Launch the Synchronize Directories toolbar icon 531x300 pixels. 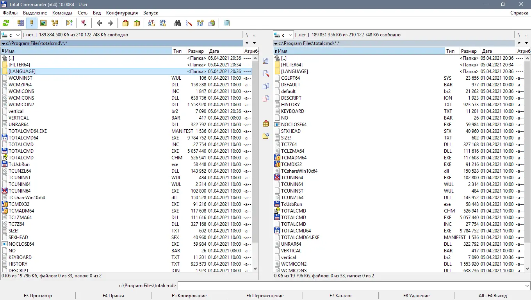[x=200, y=23]
